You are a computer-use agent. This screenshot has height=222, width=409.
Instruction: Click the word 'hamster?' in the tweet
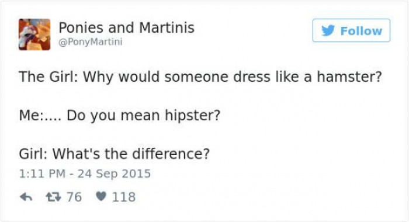(x=349, y=77)
